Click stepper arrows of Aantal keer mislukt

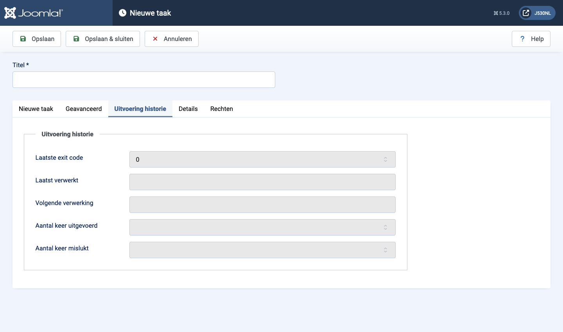[x=385, y=250]
